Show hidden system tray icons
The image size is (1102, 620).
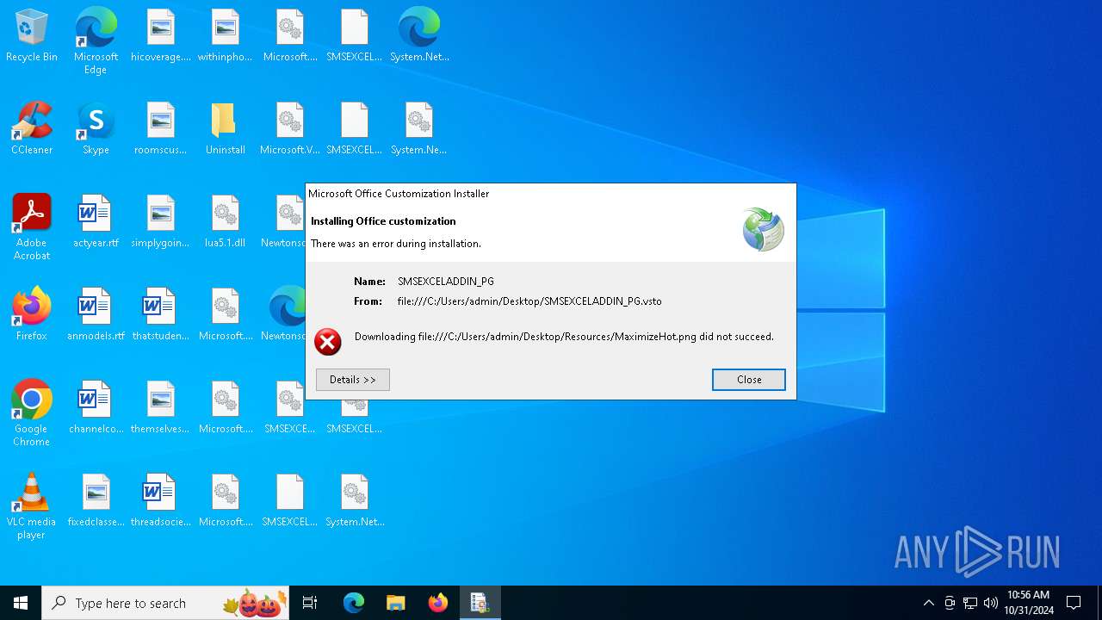[928, 603]
